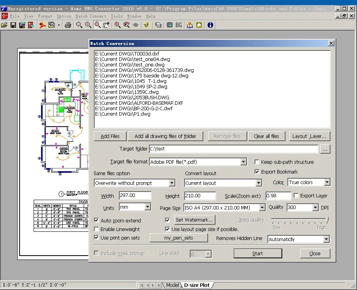Click the Zoom Previous magnifier icon
The height and width of the screenshot is (290, 357).
tap(127, 25)
